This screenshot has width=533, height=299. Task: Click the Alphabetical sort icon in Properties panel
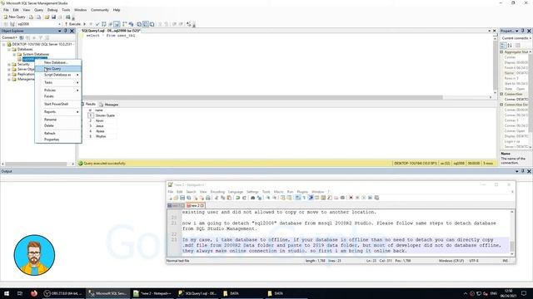pyautogui.click(x=510, y=46)
